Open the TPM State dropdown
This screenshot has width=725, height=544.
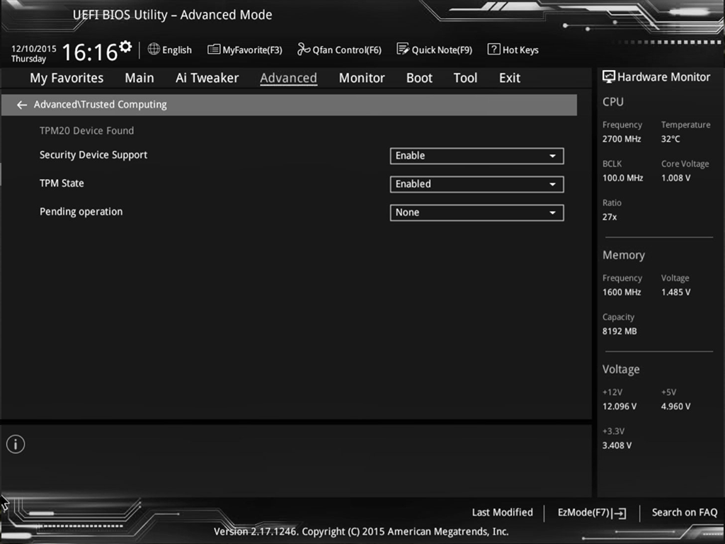[x=476, y=184]
